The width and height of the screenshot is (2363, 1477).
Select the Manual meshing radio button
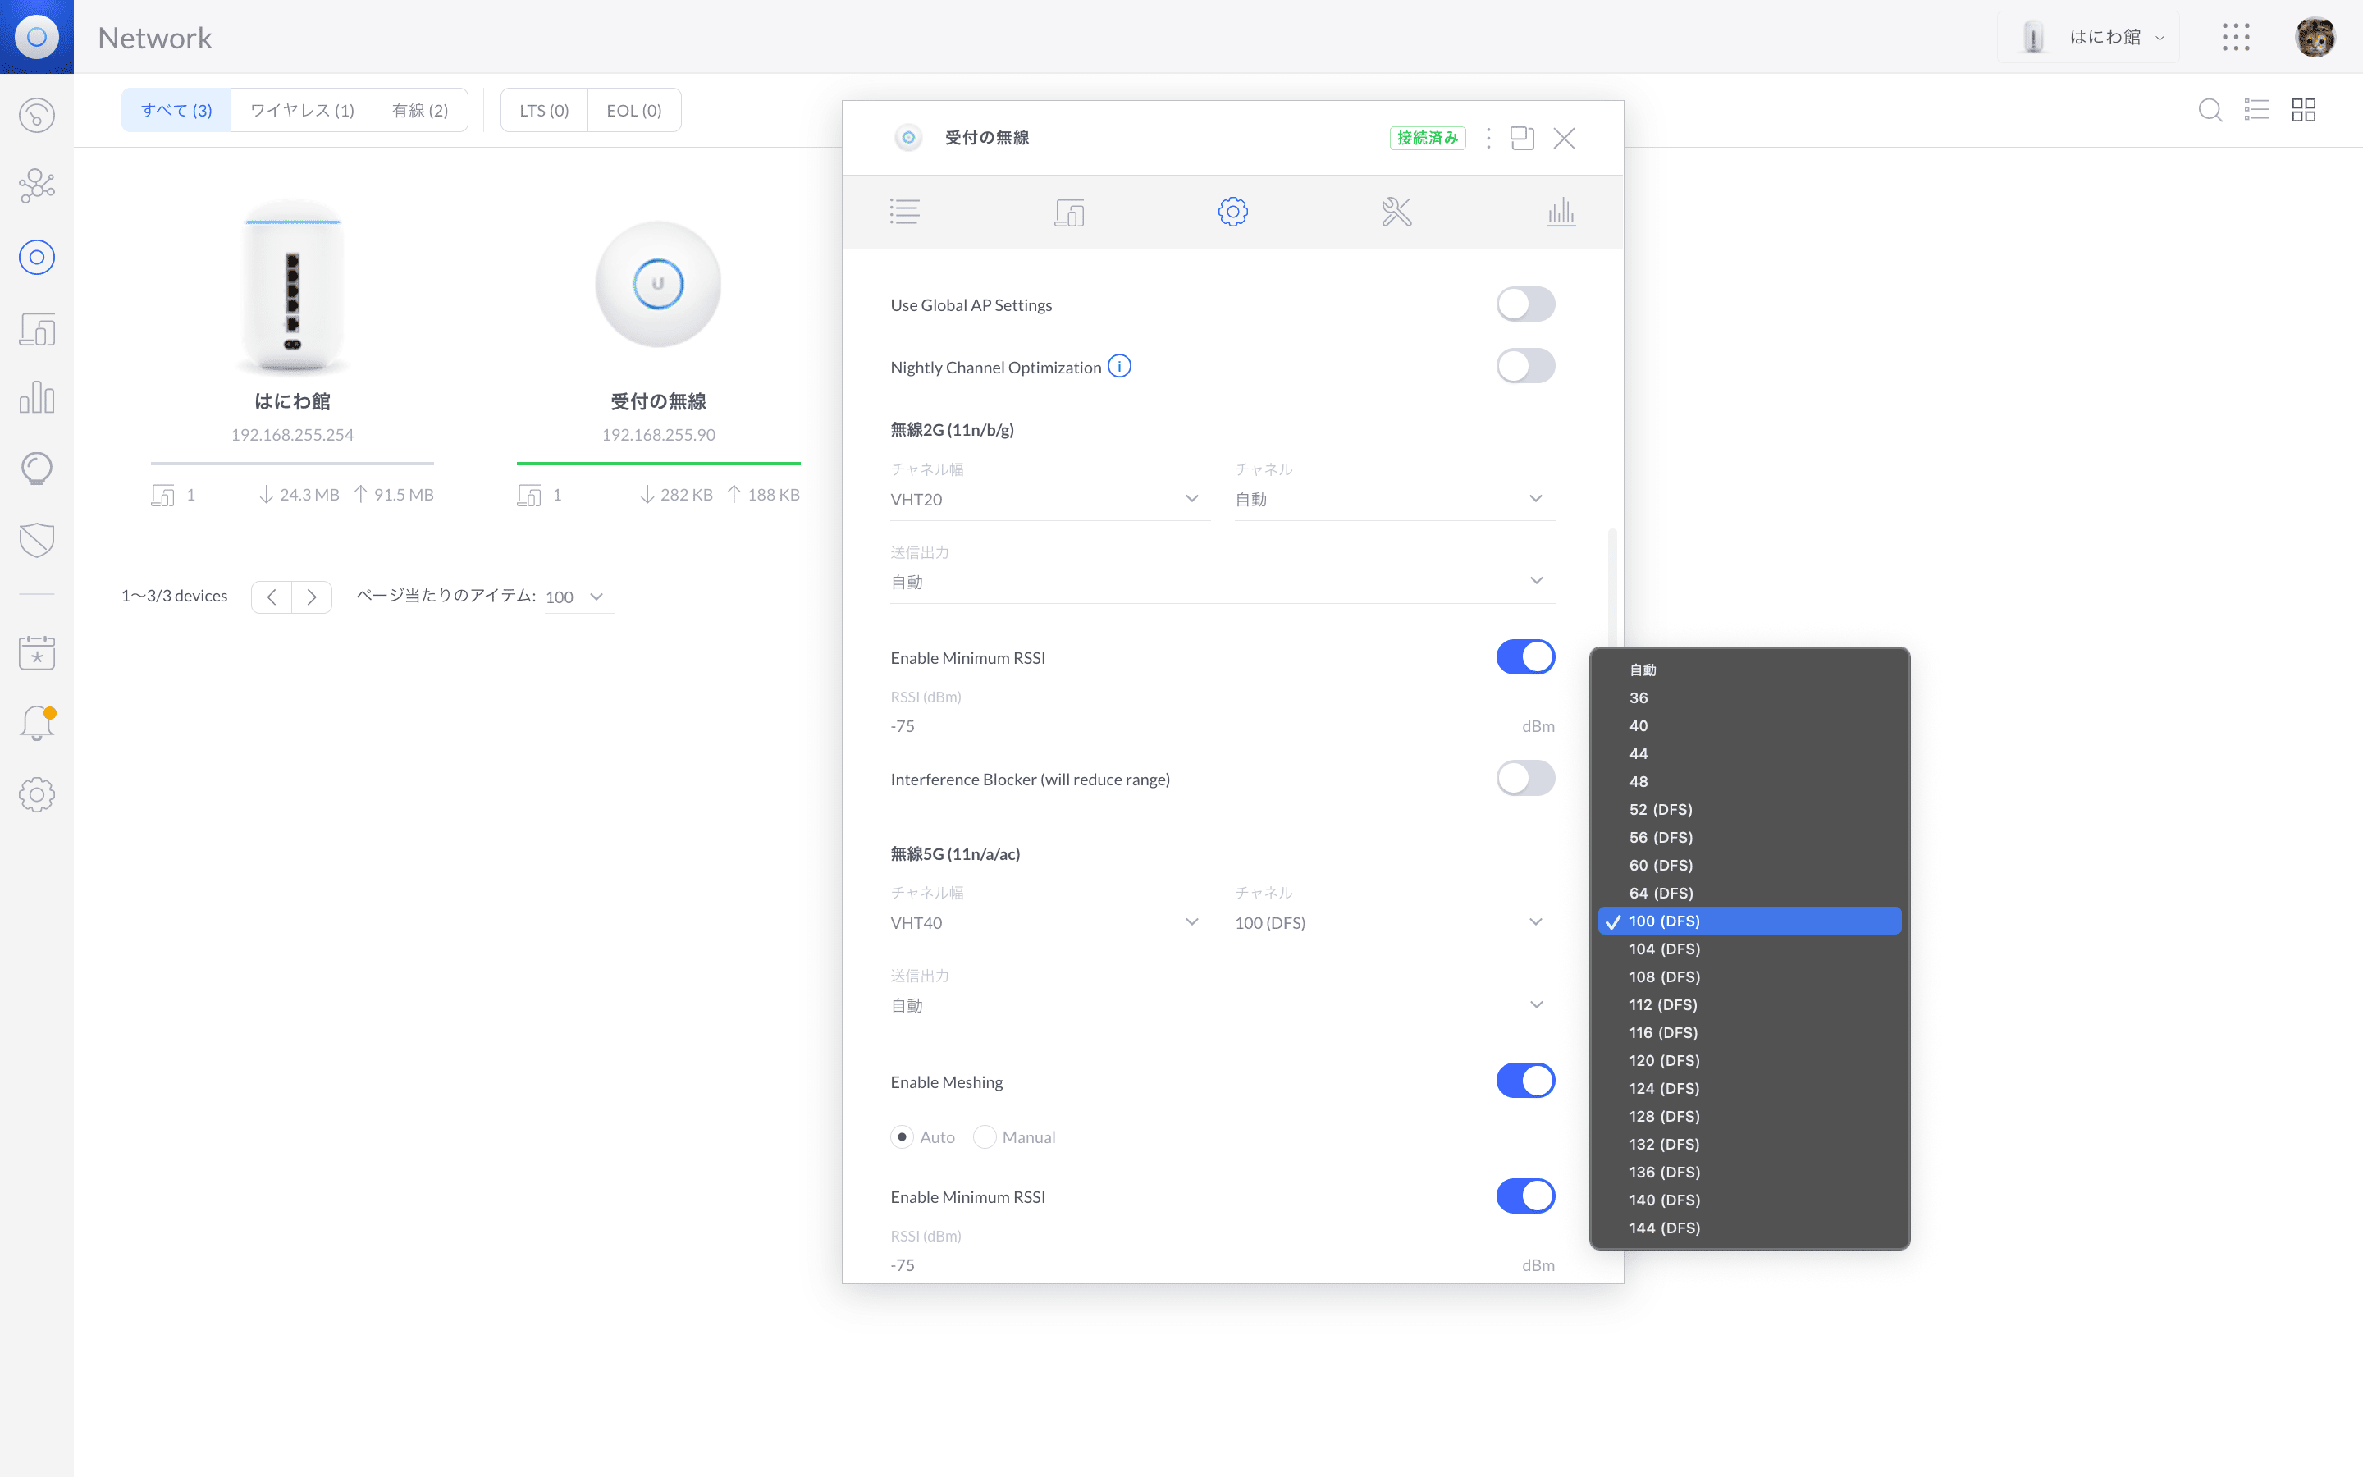985,1137
